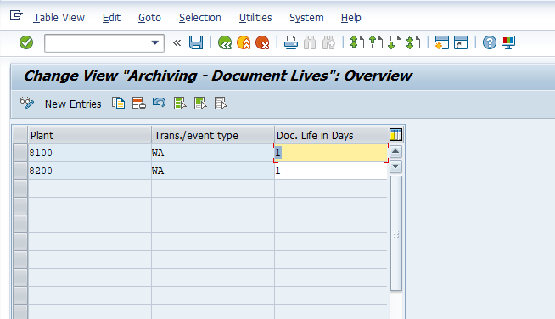Open Customize Local Layout monitor icon
This screenshot has width=555, height=319.
coord(508,42)
